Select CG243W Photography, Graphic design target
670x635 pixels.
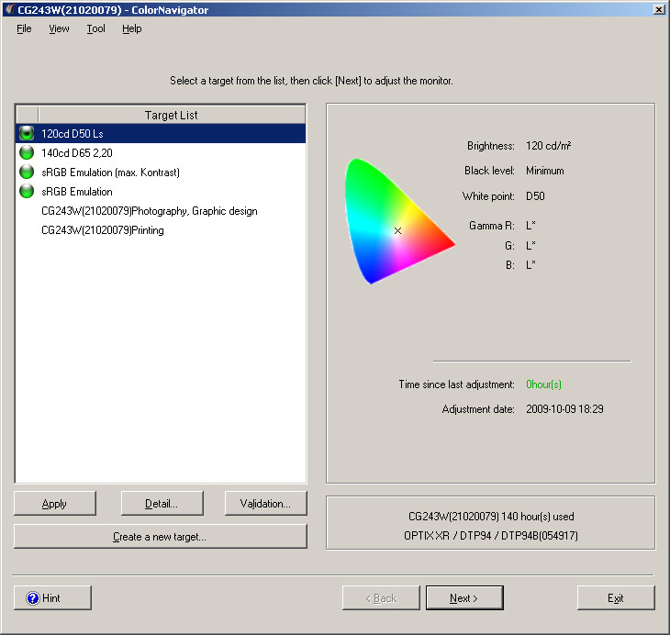tap(161, 211)
